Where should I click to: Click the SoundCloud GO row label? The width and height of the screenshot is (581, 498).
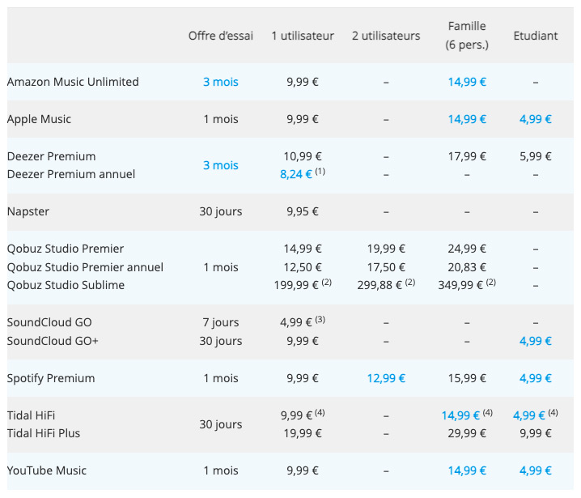pos(49,322)
